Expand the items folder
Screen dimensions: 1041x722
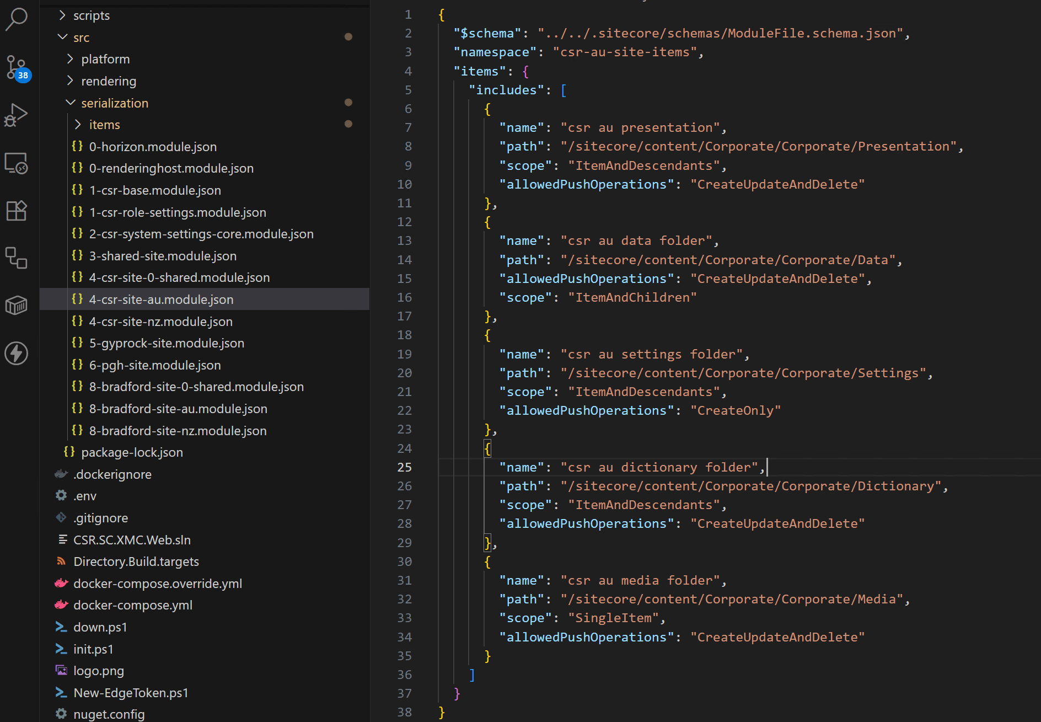[x=104, y=125]
